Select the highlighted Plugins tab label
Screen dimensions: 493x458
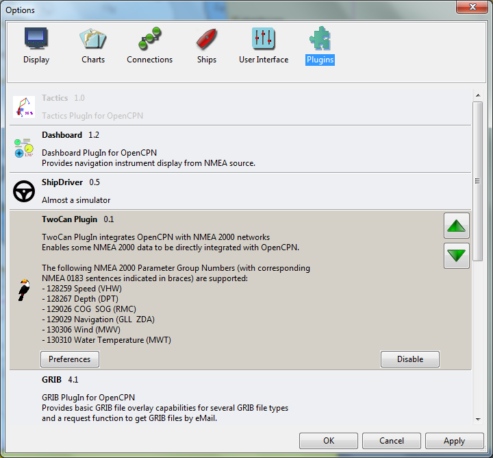(x=320, y=60)
